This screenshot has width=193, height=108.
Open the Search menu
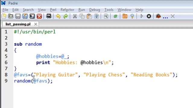[28, 10]
